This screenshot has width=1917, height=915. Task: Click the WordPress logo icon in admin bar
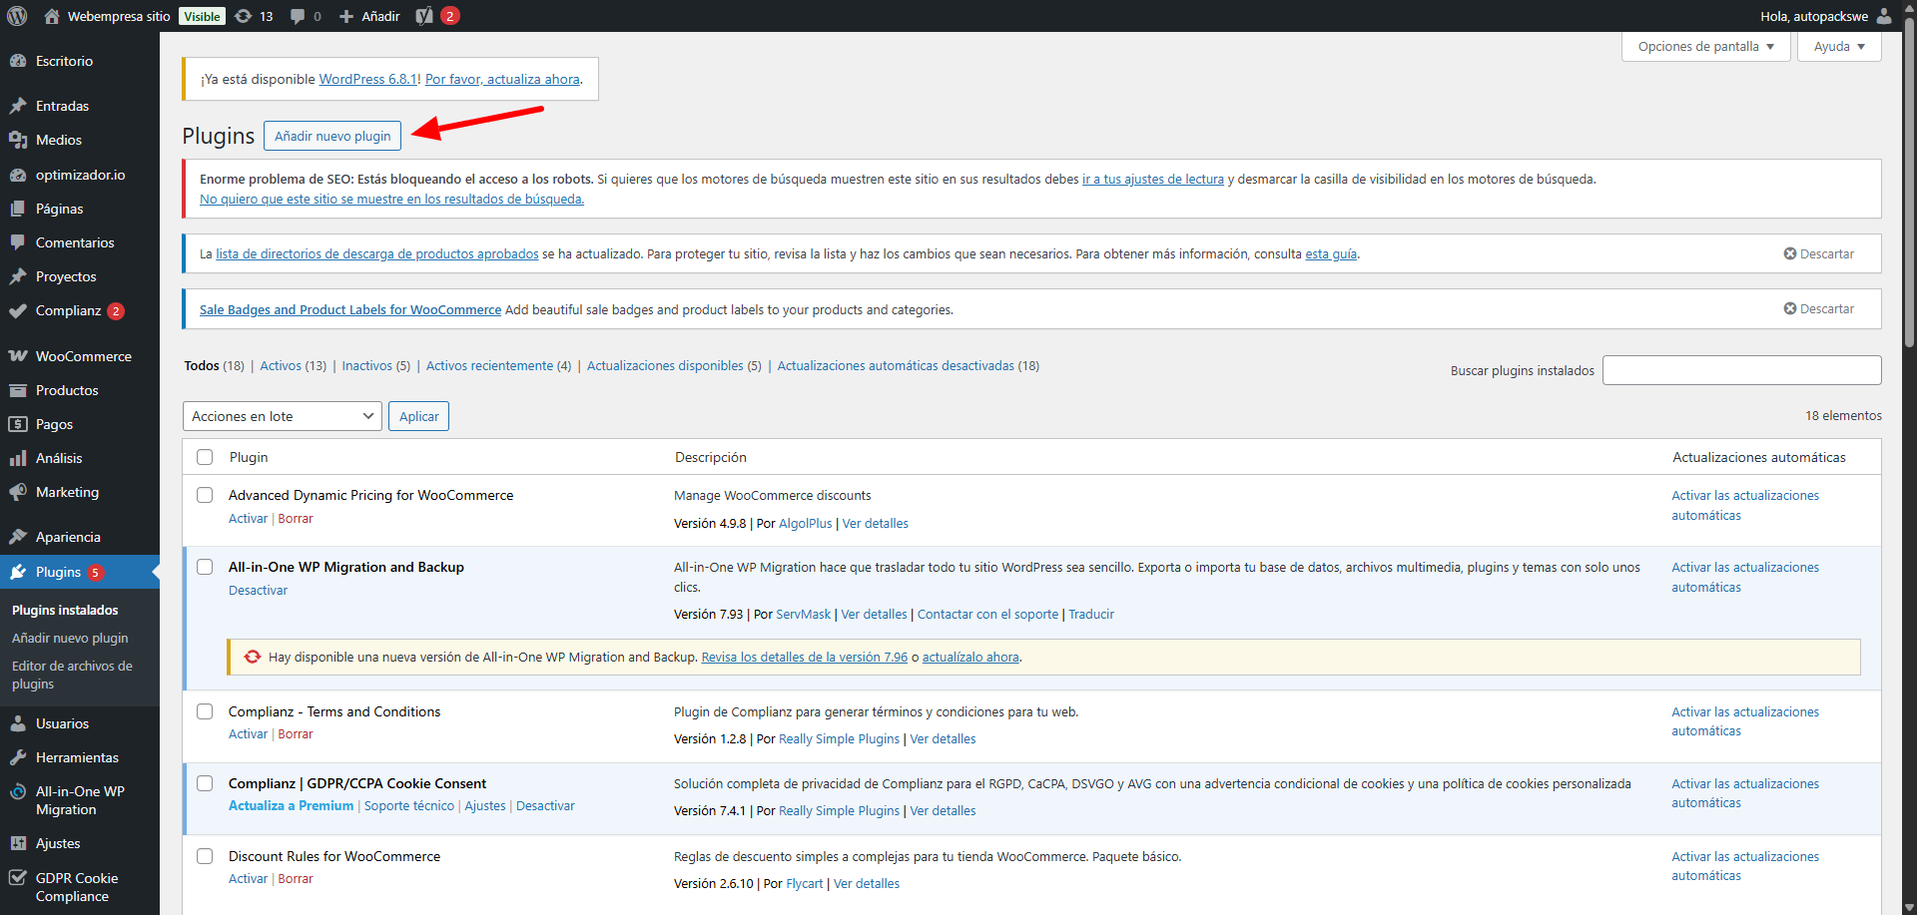point(17,16)
